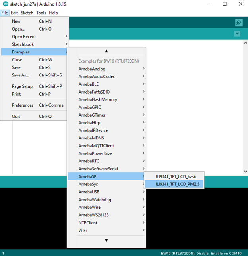The width and height of the screenshot is (248, 256).
Task: Open Preferences from the File menu
Action: point(34,105)
